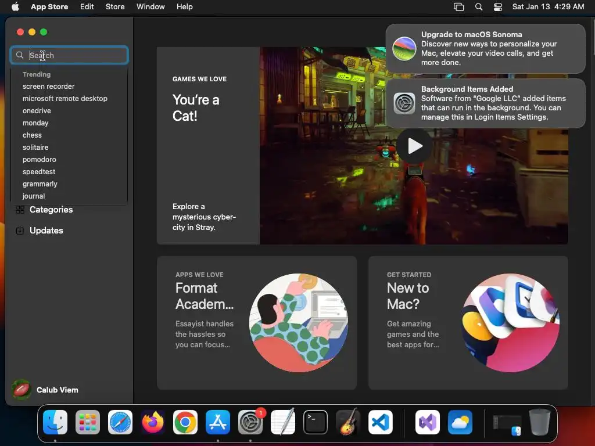Open GarageBand from the dock

click(348, 422)
